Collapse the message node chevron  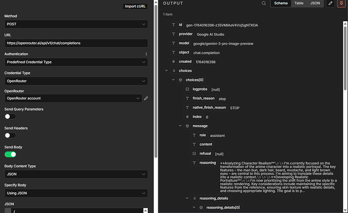coord(180,126)
